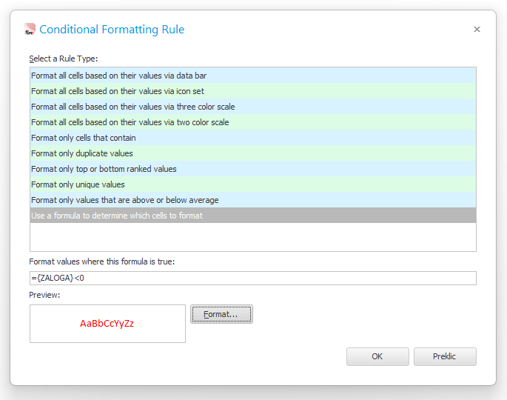Open the Format... dialog

pyautogui.click(x=221, y=315)
